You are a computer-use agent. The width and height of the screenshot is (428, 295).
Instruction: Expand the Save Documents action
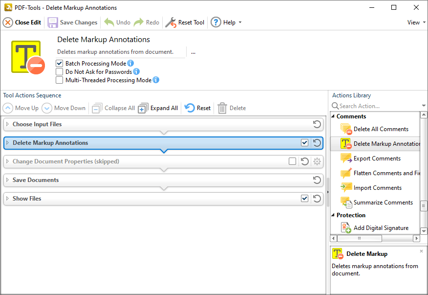pos(8,180)
